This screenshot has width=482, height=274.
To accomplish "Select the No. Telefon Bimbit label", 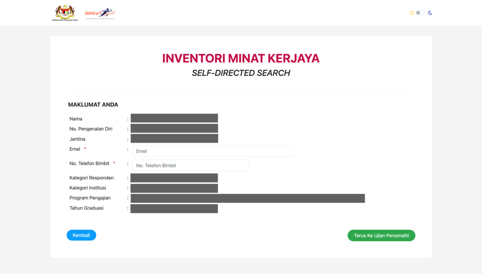I will (x=89, y=163).
